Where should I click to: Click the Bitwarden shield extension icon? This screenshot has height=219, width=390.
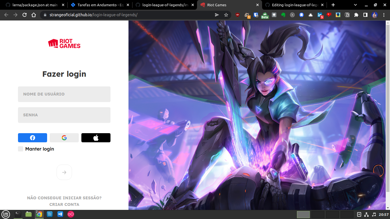tap(256, 15)
